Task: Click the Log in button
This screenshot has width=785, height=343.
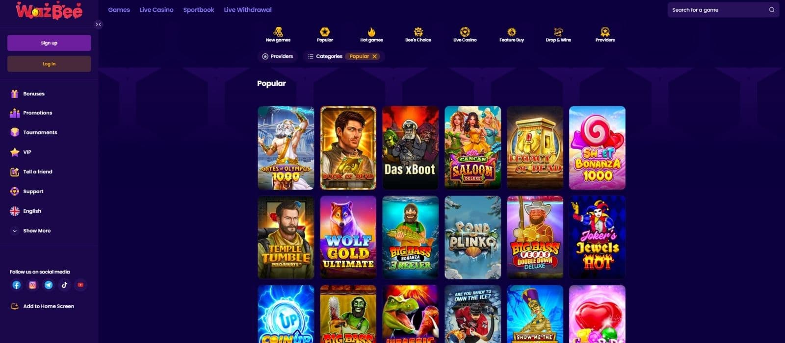Action: click(x=49, y=64)
